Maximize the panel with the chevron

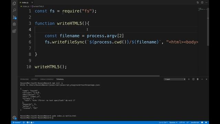tap(202, 79)
